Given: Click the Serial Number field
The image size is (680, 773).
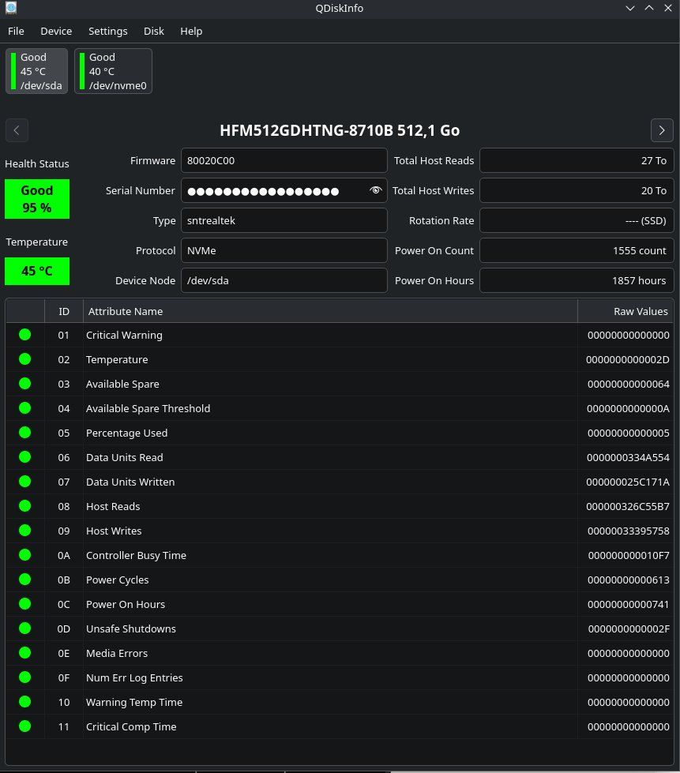Looking at the screenshot, I should point(284,190).
